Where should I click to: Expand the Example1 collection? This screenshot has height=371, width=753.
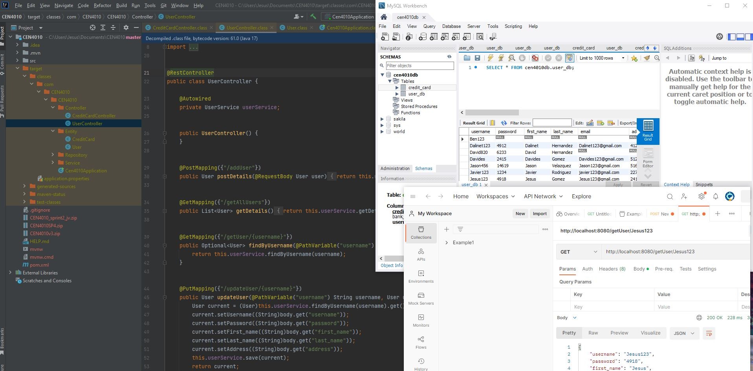(447, 243)
